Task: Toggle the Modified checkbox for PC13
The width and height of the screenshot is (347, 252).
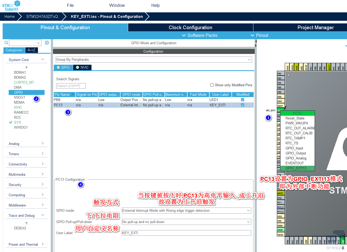Action: coord(243,105)
